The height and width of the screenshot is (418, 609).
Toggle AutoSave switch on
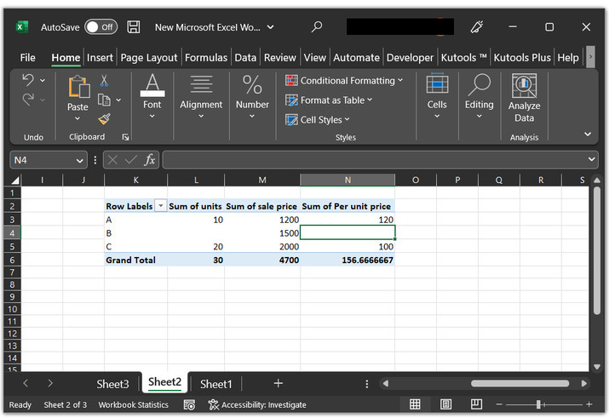click(x=101, y=27)
